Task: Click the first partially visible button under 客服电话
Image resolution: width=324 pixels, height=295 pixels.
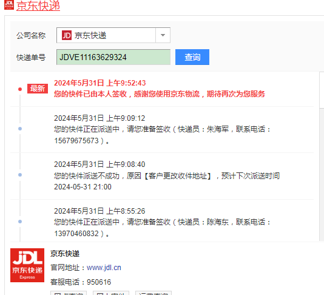Action: [69, 293]
